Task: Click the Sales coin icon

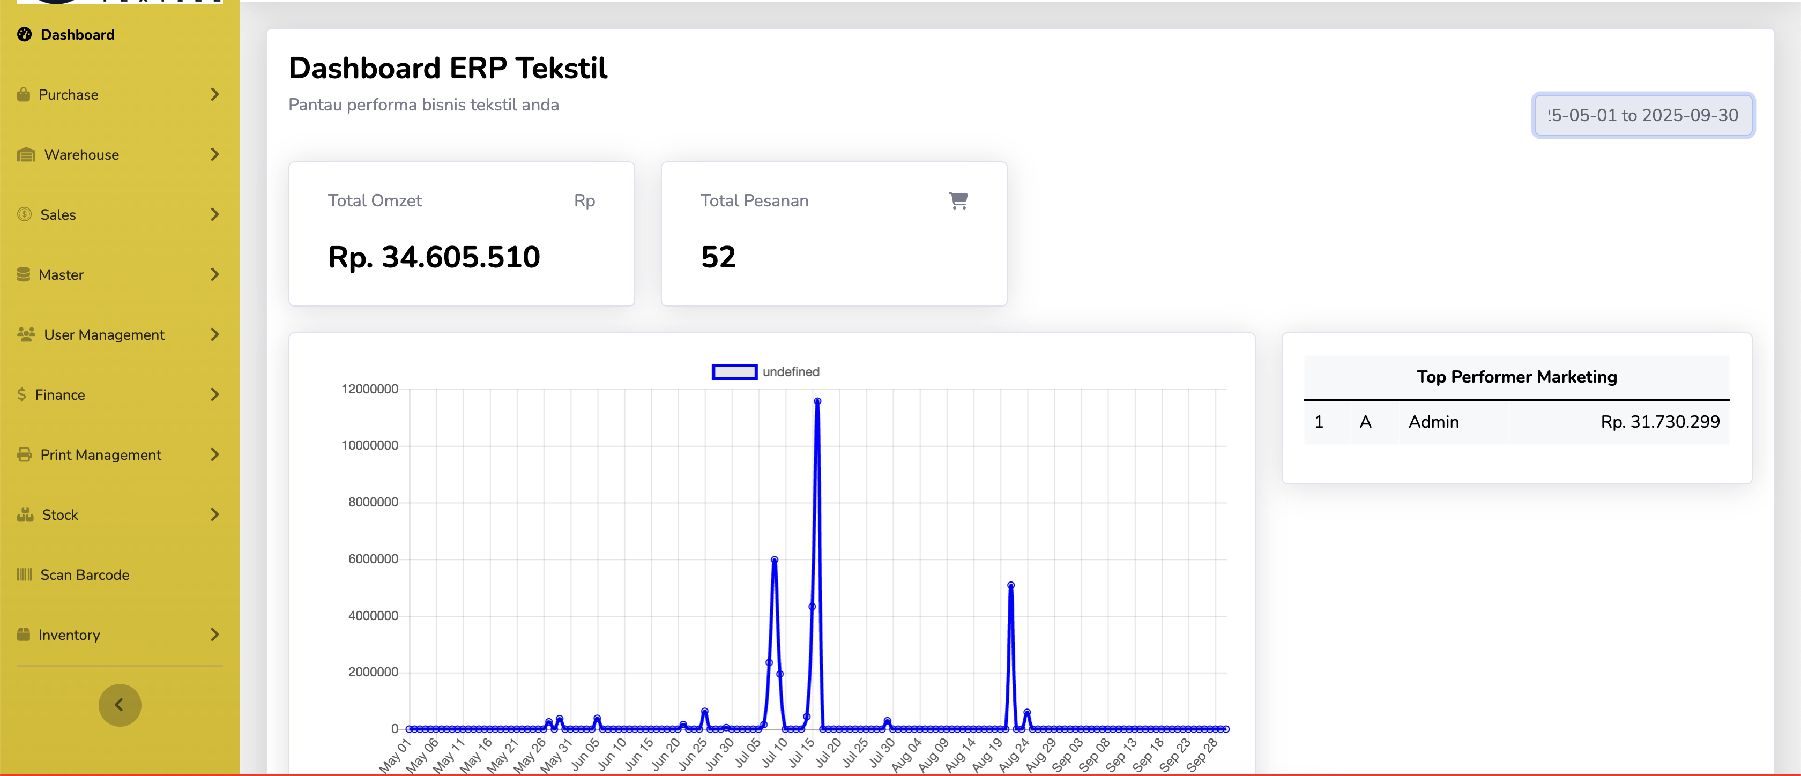Action: (25, 214)
